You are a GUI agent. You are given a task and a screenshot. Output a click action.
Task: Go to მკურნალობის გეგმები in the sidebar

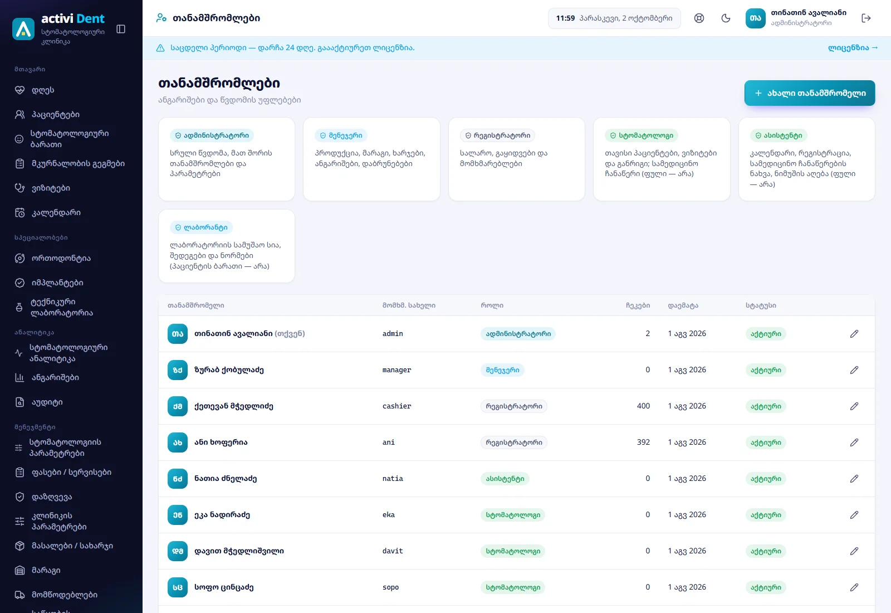click(x=71, y=164)
